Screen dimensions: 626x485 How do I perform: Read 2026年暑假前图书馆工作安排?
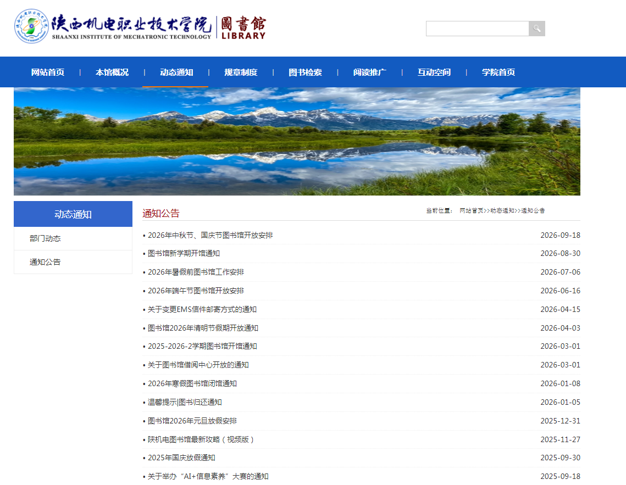point(196,272)
